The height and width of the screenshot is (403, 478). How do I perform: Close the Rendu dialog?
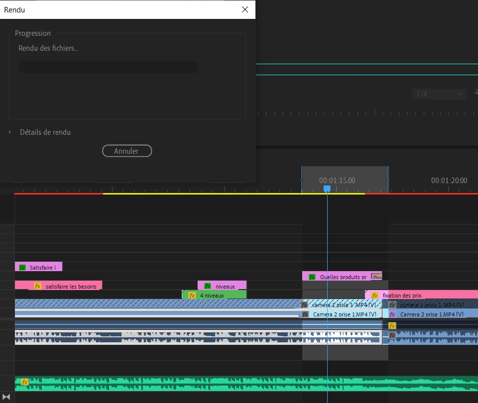coord(245,9)
